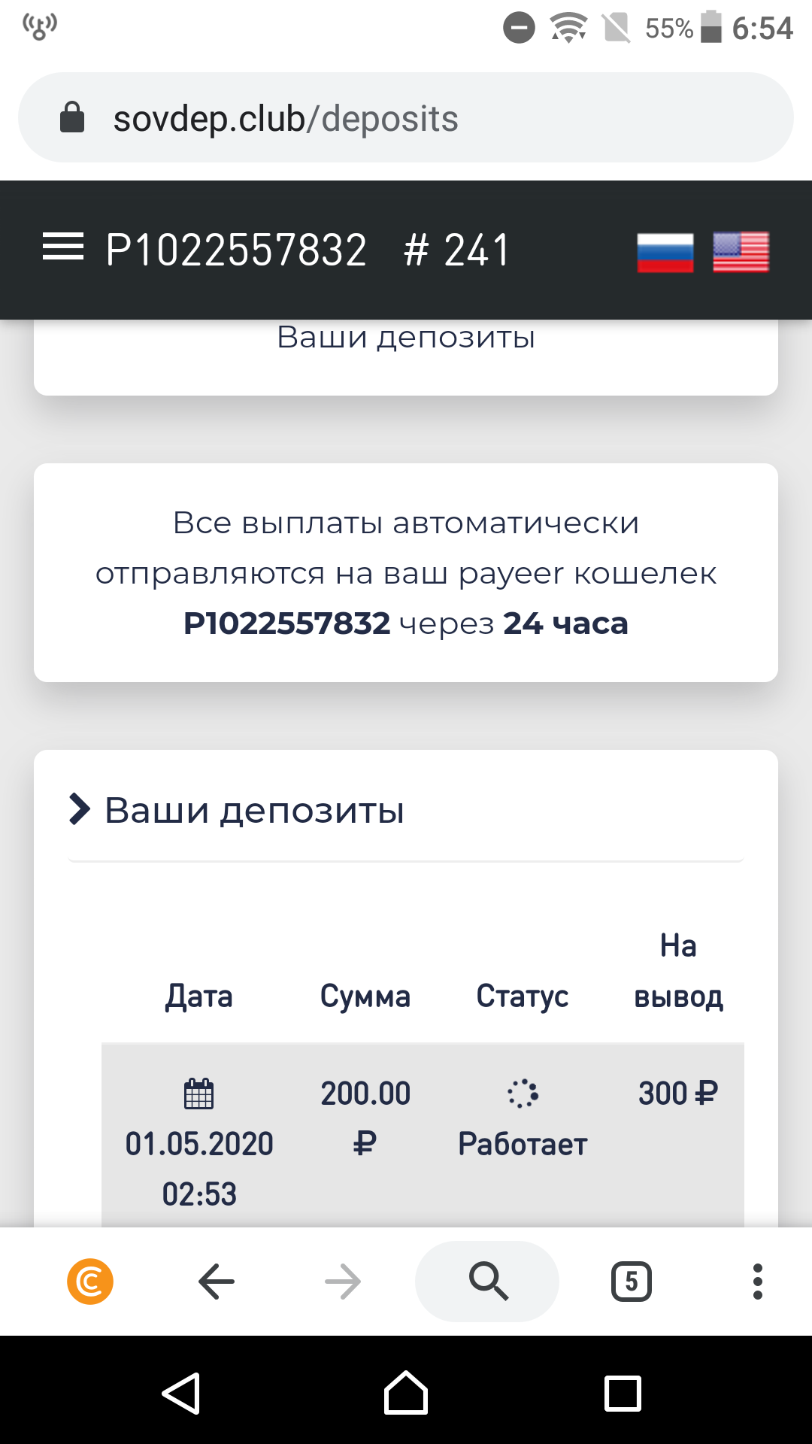
Task: Open the tab switcher showing 5 tabs
Action: (632, 1281)
